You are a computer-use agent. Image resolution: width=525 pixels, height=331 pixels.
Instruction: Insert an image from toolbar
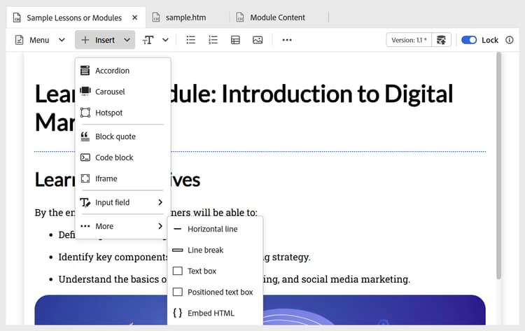pyautogui.click(x=258, y=40)
